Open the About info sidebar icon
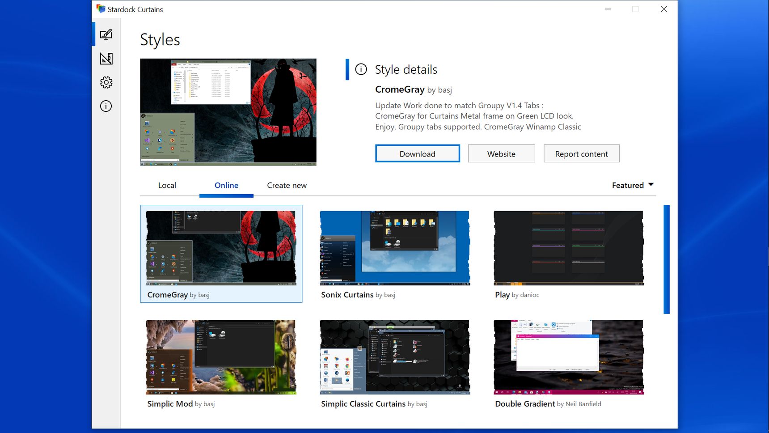Screen dimensions: 769x433 pyautogui.click(x=106, y=106)
